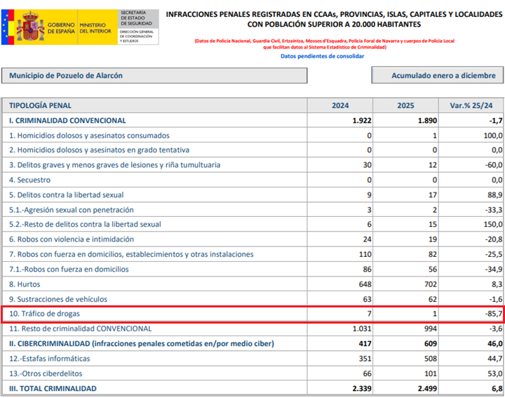Click the Datos pendientes de consolidar text
This screenshot has width=505, height=398.
pos(322,56)
